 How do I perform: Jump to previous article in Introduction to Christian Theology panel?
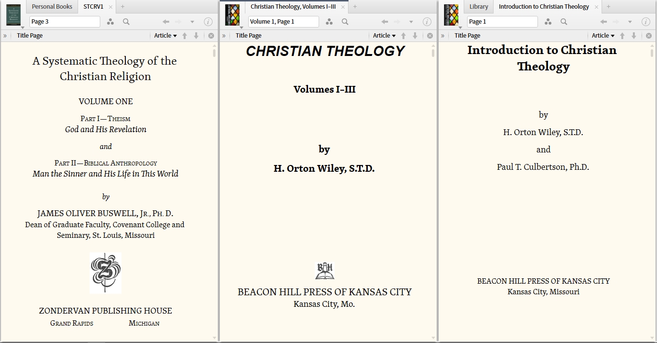622,36
